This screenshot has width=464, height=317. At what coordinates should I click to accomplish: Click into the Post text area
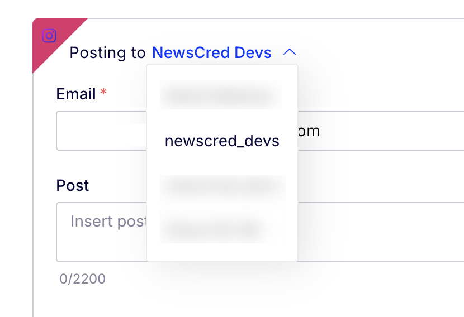(260, 232)
